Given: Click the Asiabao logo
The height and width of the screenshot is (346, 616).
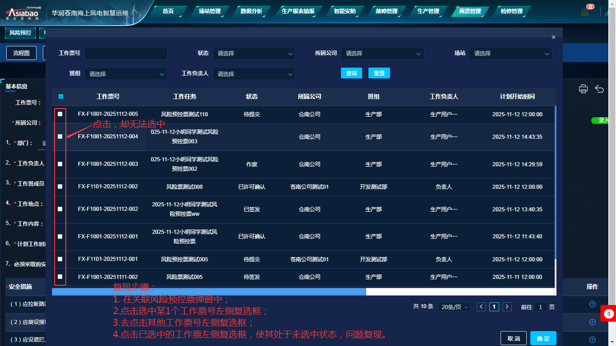Looking at the screenshot, I should [x=23, y=13].
